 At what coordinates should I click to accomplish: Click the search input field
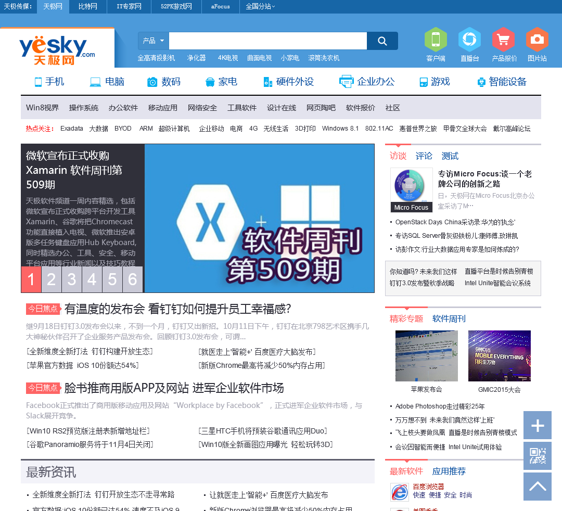pyautogui.click(x=268, y=41)
